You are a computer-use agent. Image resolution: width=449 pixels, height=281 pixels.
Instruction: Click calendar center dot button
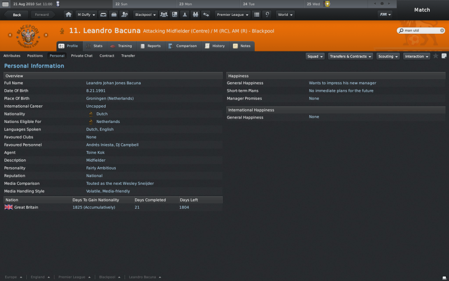pos(382,4)
